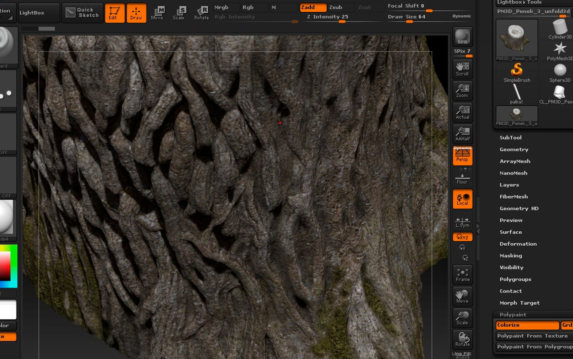The height and width of the screenshot is (359, 573).
Task: Activate the Draw mode icon
Action: pyautogui.click(x=136, y=13)
